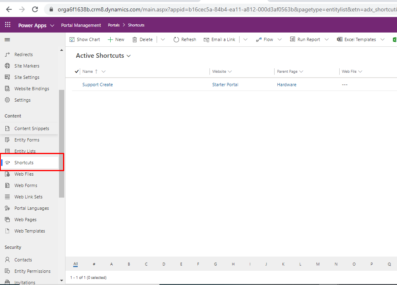
Task: Toggle the select-all rows checkmark
Action: pyautogui.click(x=77, y=72)
